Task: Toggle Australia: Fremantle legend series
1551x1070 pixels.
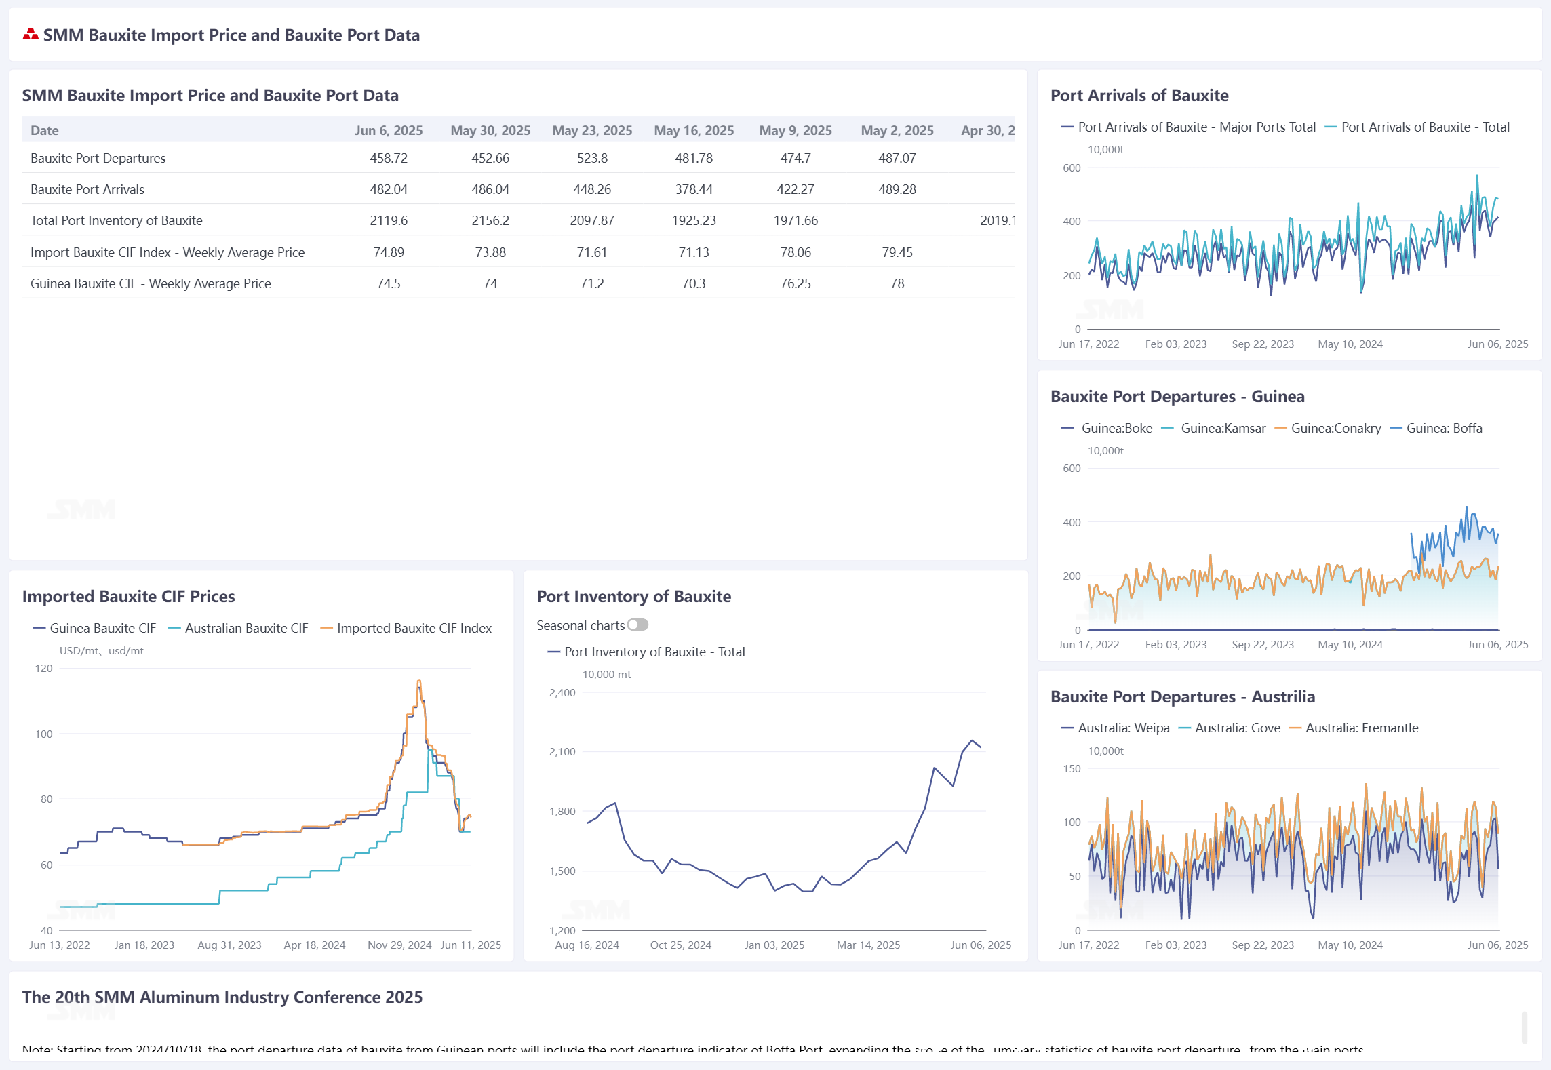Action: pyautogui.click(x=1354, y=728)
